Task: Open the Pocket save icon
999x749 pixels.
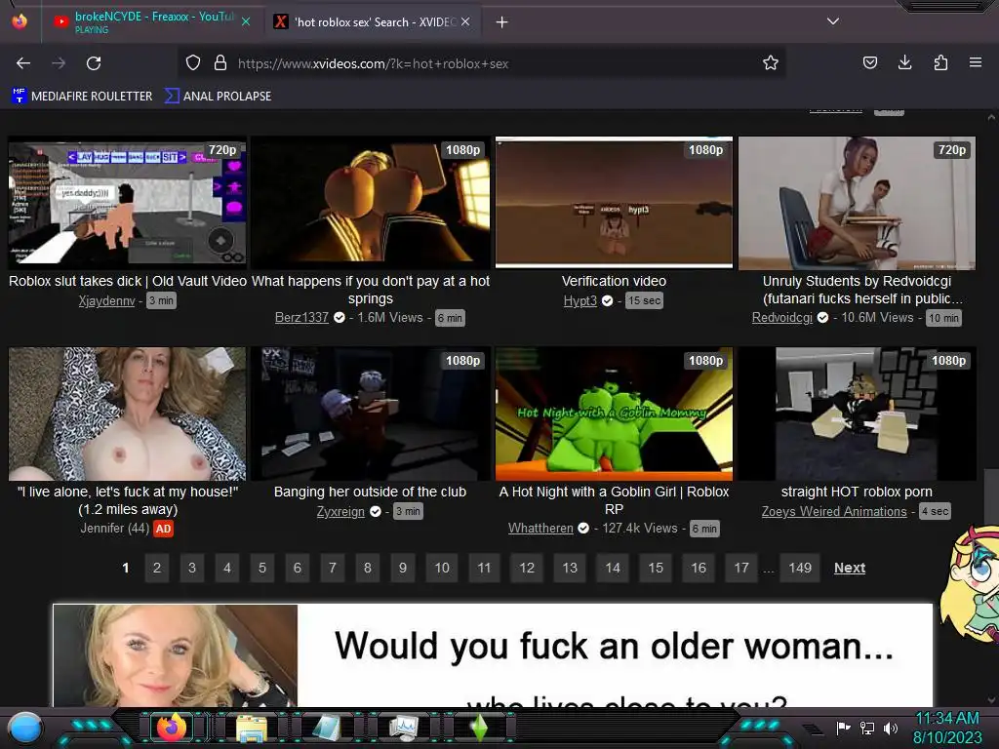Action: pos(869,62)
